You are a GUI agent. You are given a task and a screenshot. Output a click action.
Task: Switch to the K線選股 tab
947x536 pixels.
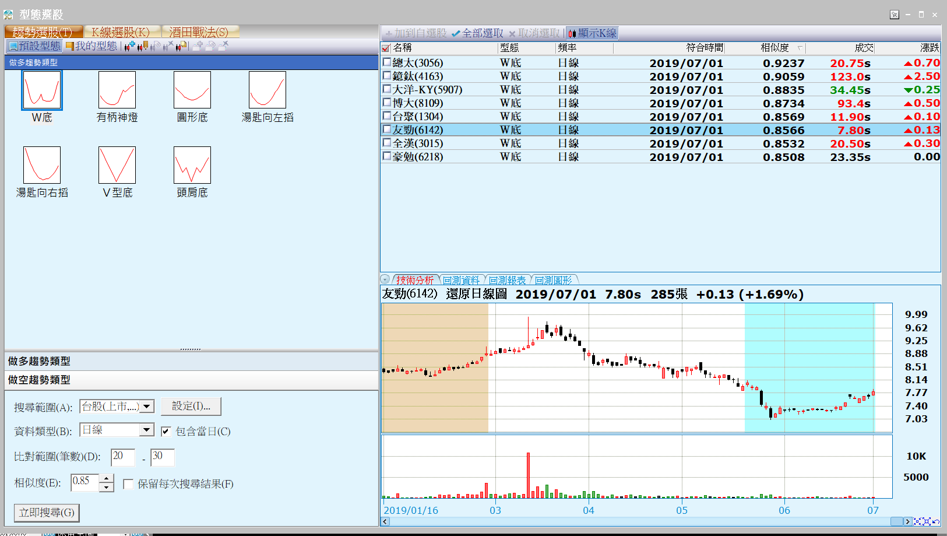click(120, 32)
